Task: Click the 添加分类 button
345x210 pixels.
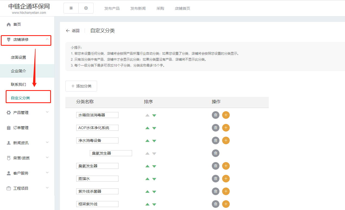Action: tap(81, 86)
